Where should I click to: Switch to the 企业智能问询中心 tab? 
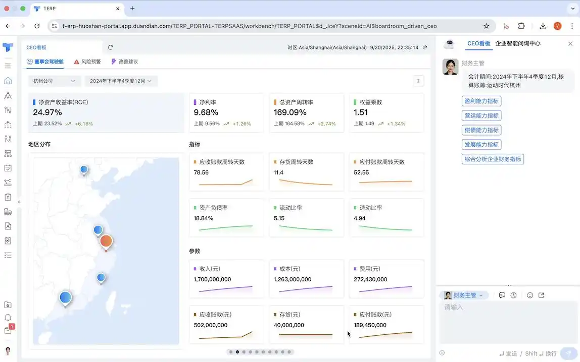(518, 44)
